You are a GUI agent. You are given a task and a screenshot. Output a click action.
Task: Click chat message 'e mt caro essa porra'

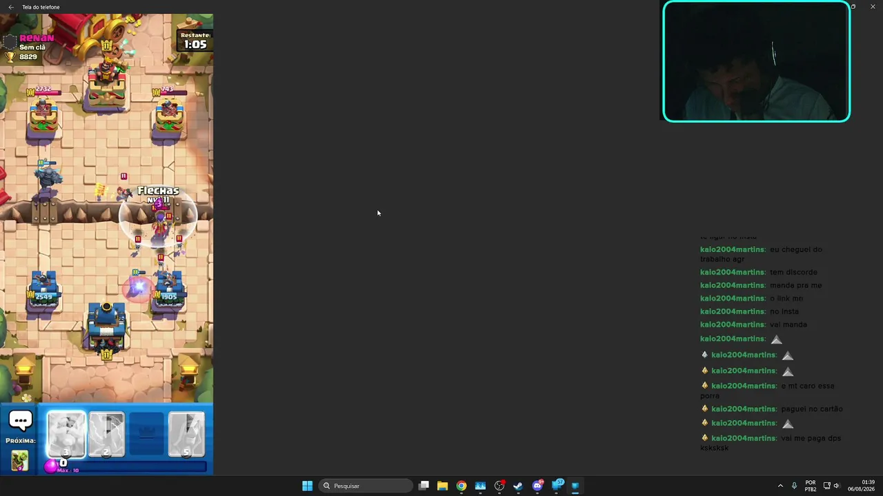point(767,391)
